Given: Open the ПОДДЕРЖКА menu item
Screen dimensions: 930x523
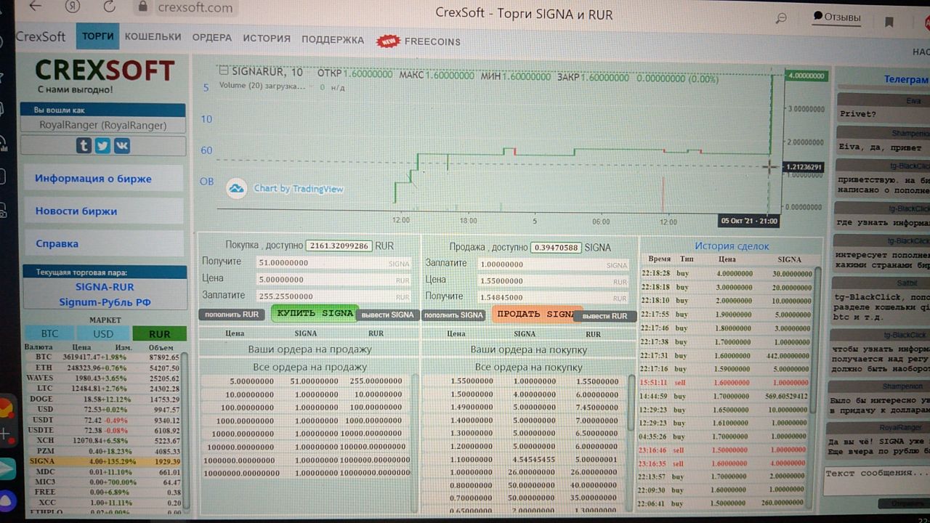Looking at the screenshot, I should click(333, 40).
